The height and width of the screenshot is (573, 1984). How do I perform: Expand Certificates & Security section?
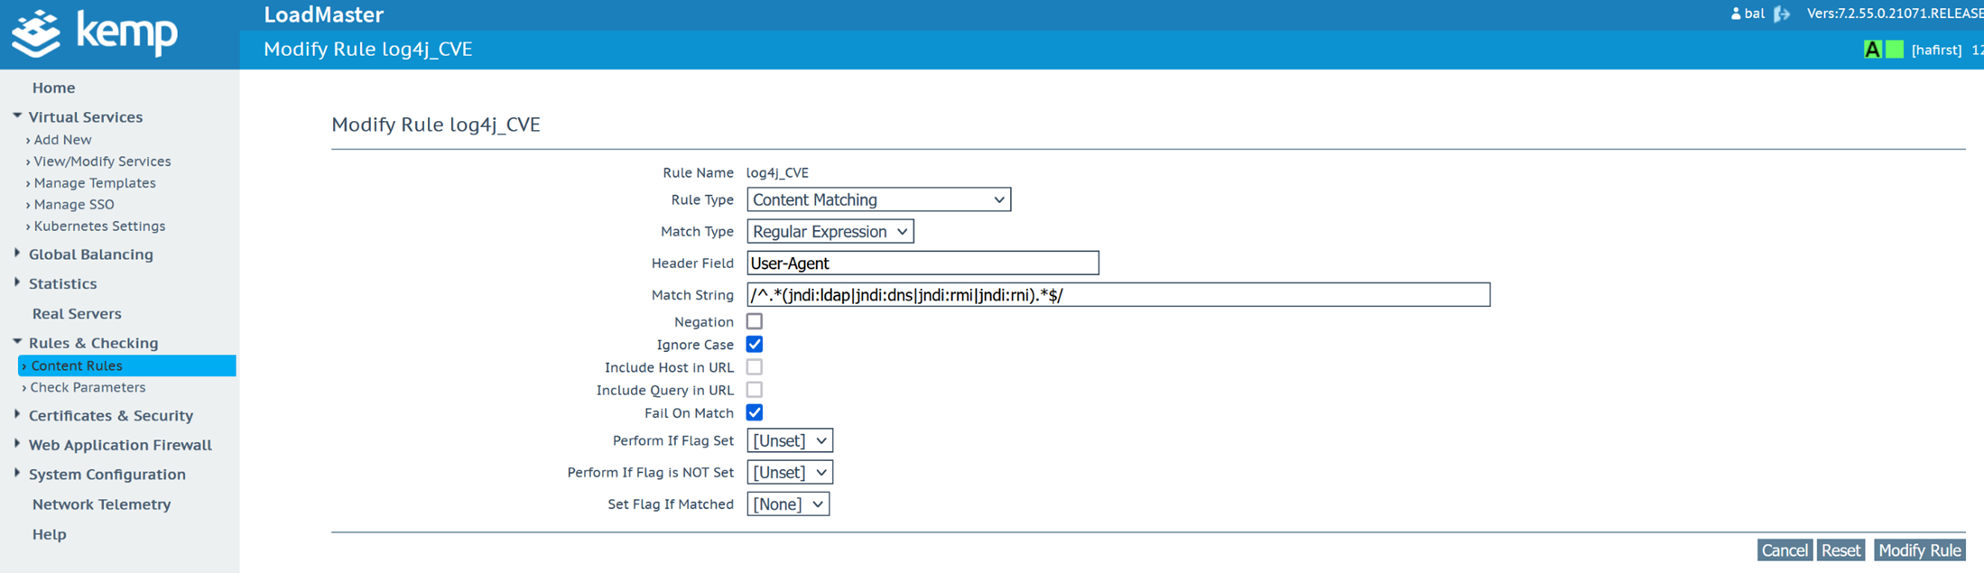click(x=110, y=415)
